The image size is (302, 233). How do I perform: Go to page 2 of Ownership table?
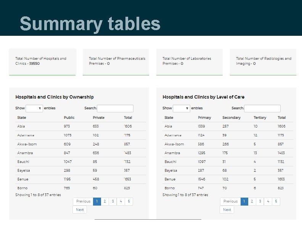point(104,201)
